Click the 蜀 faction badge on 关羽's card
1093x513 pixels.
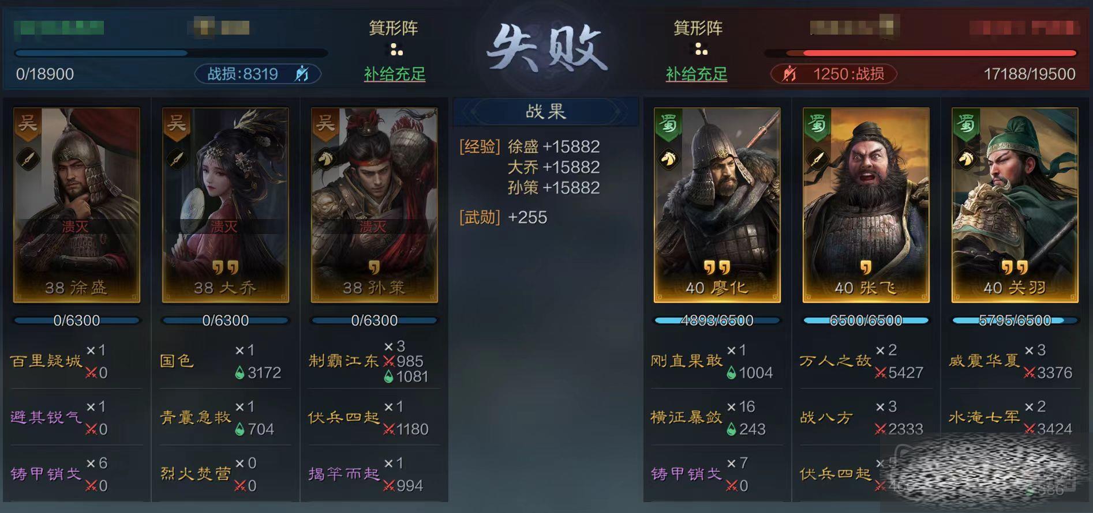click(965, 124)
